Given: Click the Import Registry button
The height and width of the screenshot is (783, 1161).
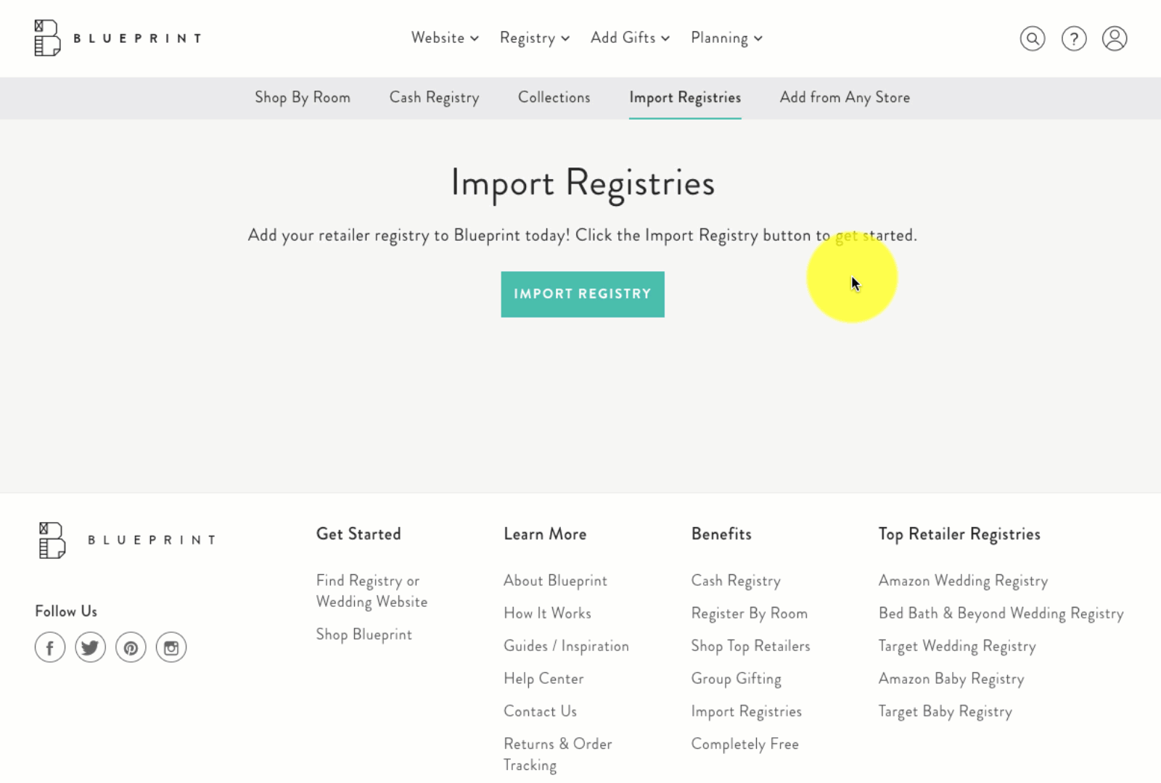Looking at the screenshot, I should pyautogui.click(x=583, y=294).
